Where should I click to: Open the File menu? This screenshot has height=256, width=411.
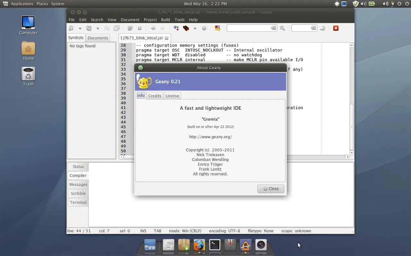click(72, 20)
